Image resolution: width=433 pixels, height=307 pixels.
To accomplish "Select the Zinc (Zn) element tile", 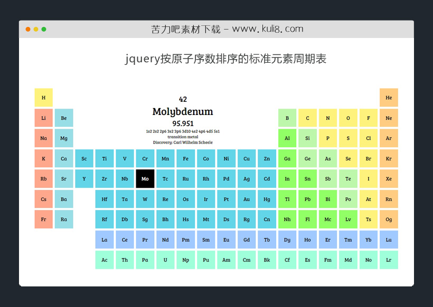I will (x=267, y=158).
